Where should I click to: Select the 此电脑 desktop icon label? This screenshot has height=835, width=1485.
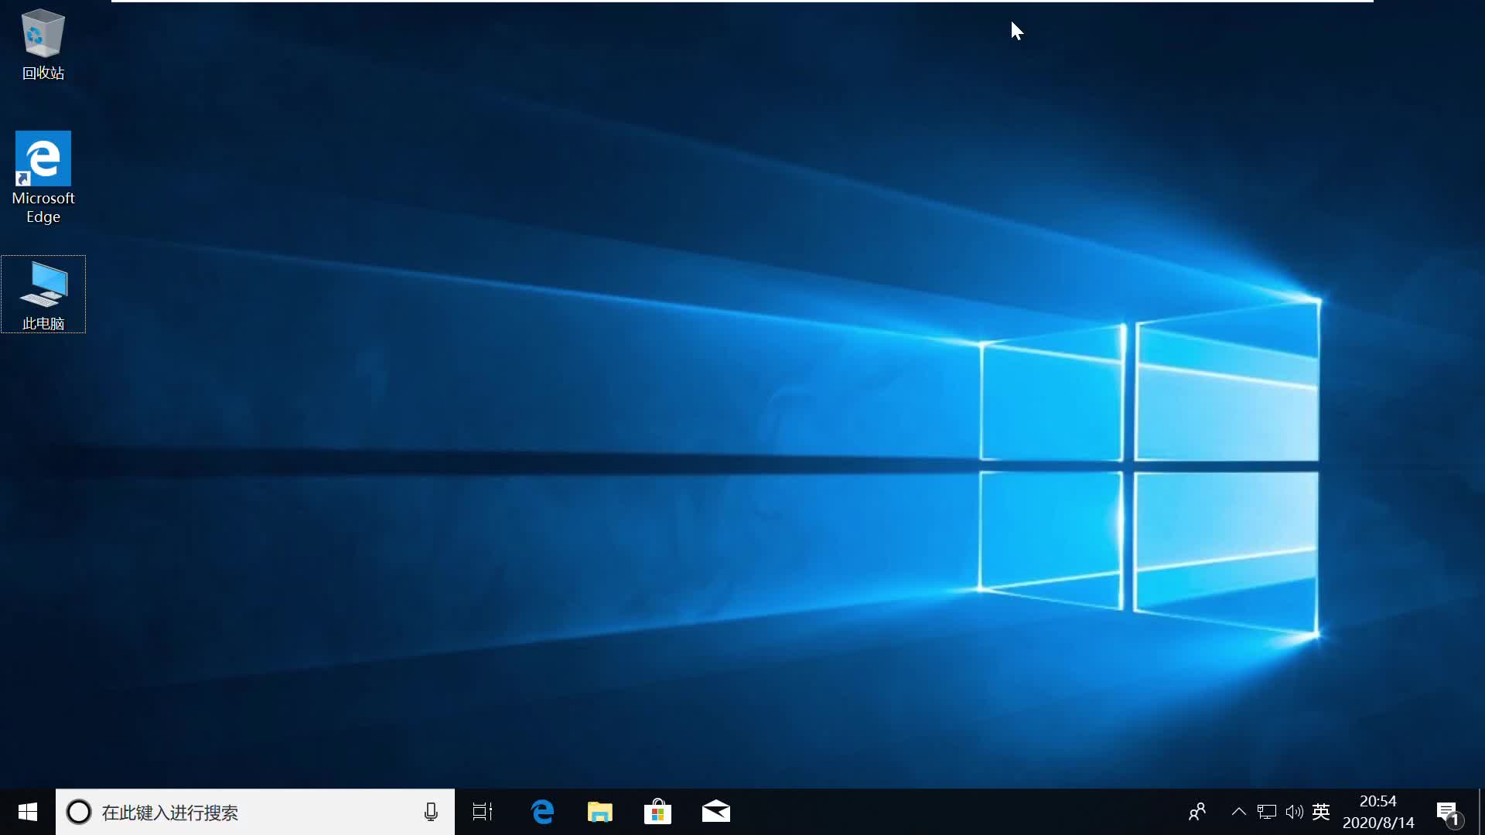(x=43, y=323)
